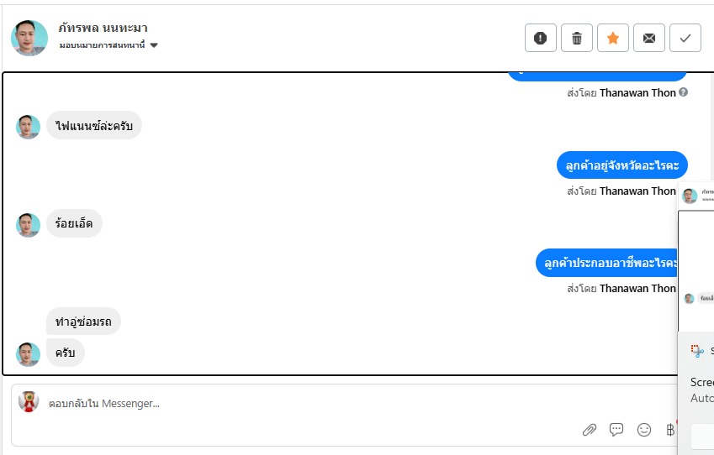Click the "ลูกค้าประกอบอาชีพอะไรคะ" sent message
Screen dimensions: 714x455
[x=608, y=264]
